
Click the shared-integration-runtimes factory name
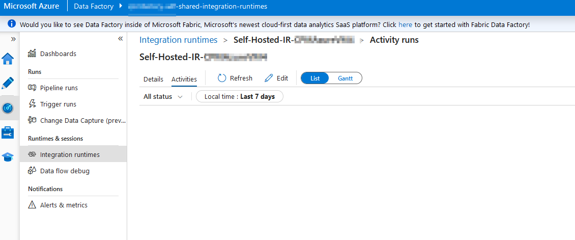click(197, 6)
